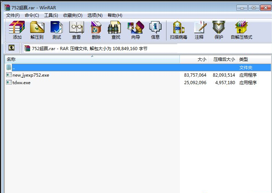
Task: Close the WinRAR window
Action: (x=266, y=8)
